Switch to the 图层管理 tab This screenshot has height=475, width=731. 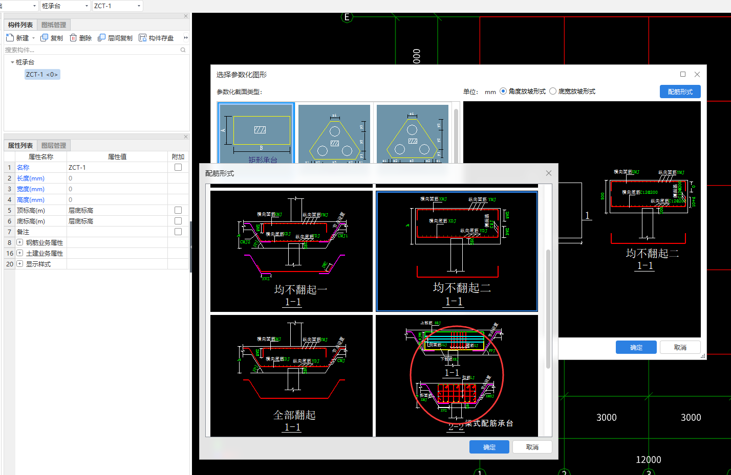click(x=54, y=145)
